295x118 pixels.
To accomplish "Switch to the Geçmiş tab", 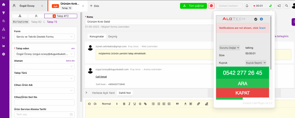I will click(x=113, y=37).
